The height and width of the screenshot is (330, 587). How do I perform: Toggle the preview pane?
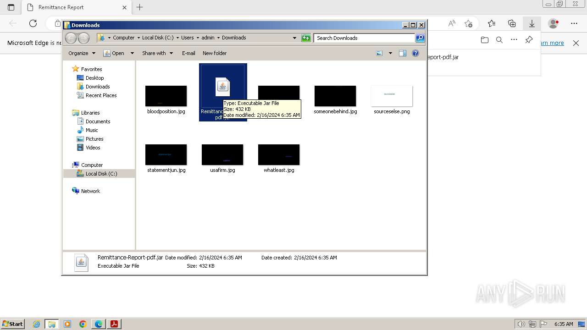pyautogui.click(x=403, y=53)
